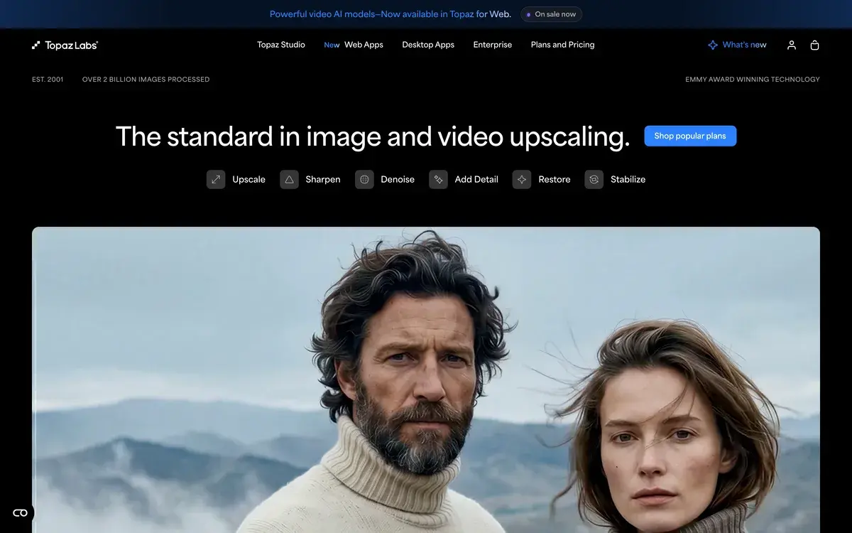Open the shopping bag cart icon
The height and width of the screenshot is (533, 852).
pos(814,45)
